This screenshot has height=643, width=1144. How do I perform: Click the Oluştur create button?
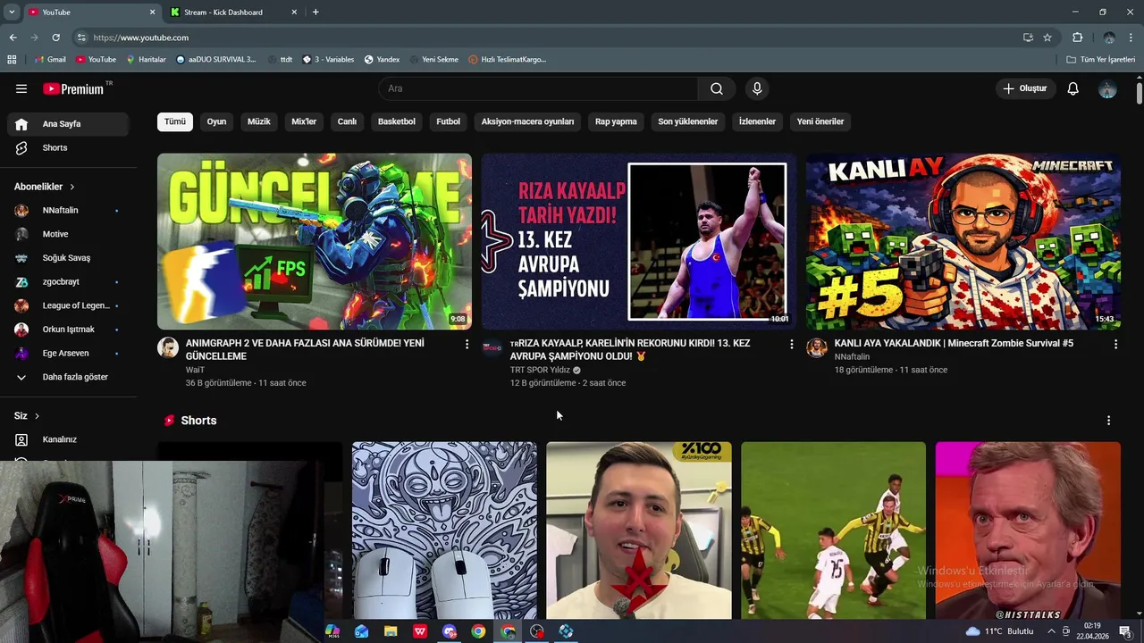click(1026, 88)
